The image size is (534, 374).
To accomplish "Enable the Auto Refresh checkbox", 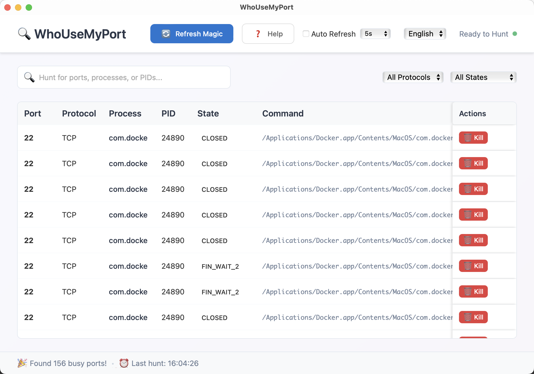I will tap(306, 34).
